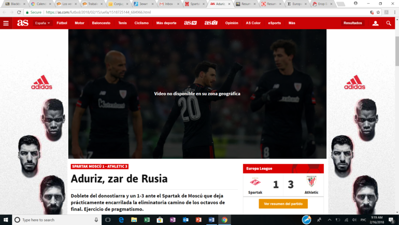
Task: Open OneNote from the taskbar
Action: tap(173, 220)
